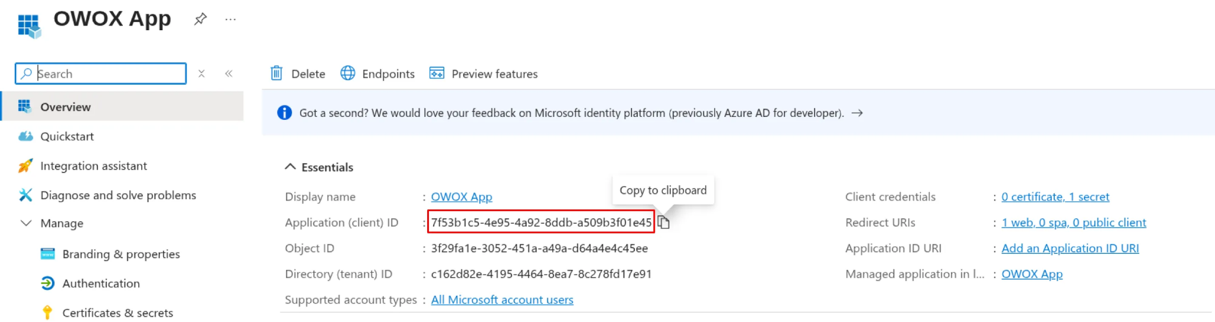
Task: Click the Microsoft identity platform feedback message
Action: pos(571,113)
